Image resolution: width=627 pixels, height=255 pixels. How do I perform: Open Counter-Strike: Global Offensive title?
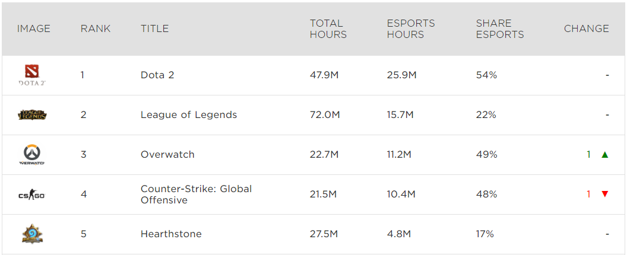point(196,194)
